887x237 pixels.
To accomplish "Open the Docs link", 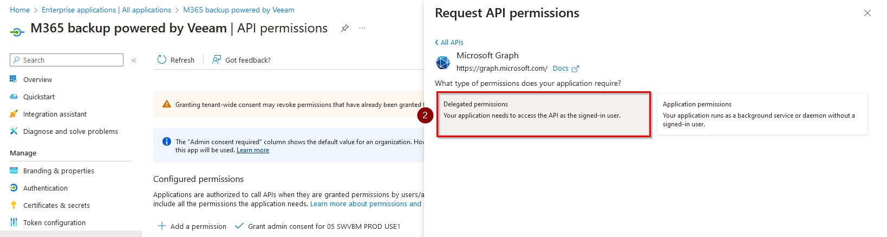I will pos(560,69).
